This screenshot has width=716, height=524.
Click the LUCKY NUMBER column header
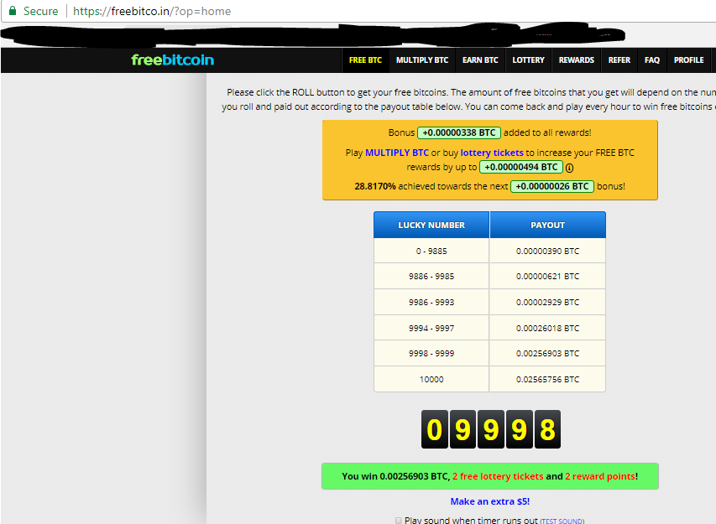[431, 225]
